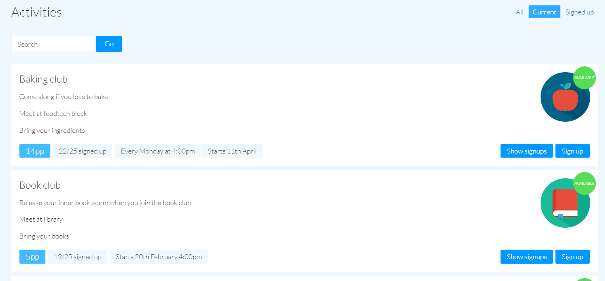
Task: Click the 22/25 signed up label
Action: pos(82,151)
